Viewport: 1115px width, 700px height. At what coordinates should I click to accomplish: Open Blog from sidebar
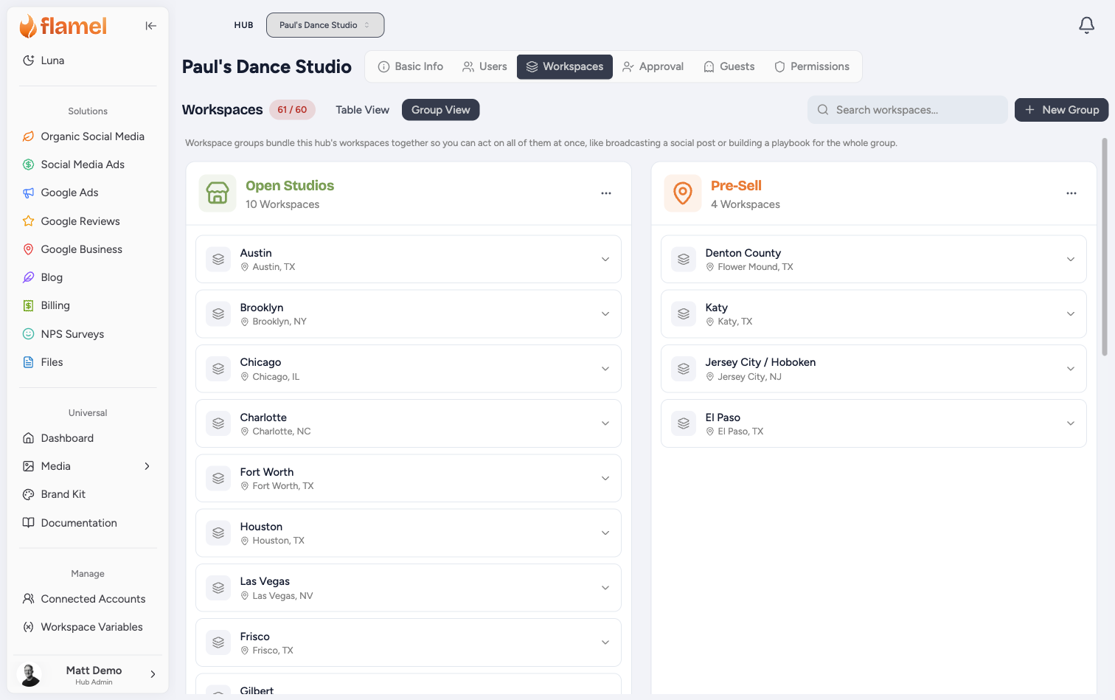(x=88, y=277)
